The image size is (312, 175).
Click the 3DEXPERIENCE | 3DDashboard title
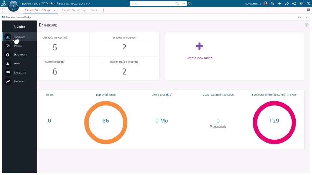click(x=40, y=4)
